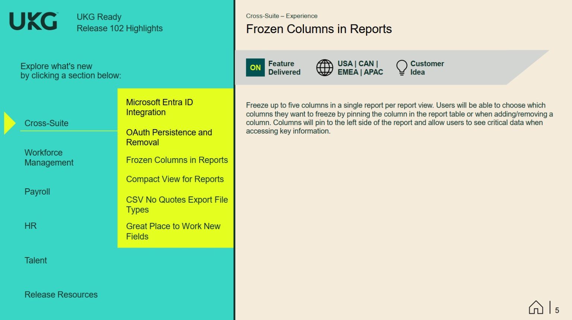Click the home icon

(x=536, y=307)
